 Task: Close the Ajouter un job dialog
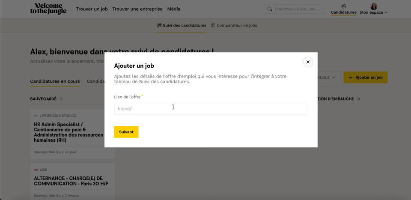pos(308,62)
